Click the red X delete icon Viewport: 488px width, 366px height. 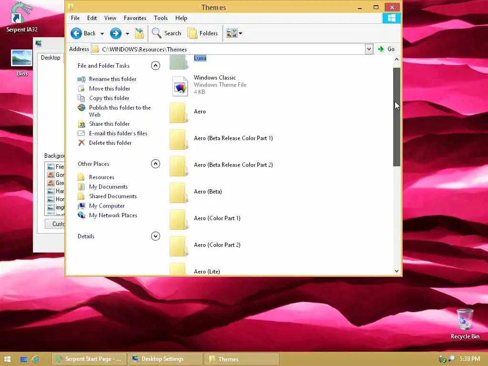click(x=81, y=143)
